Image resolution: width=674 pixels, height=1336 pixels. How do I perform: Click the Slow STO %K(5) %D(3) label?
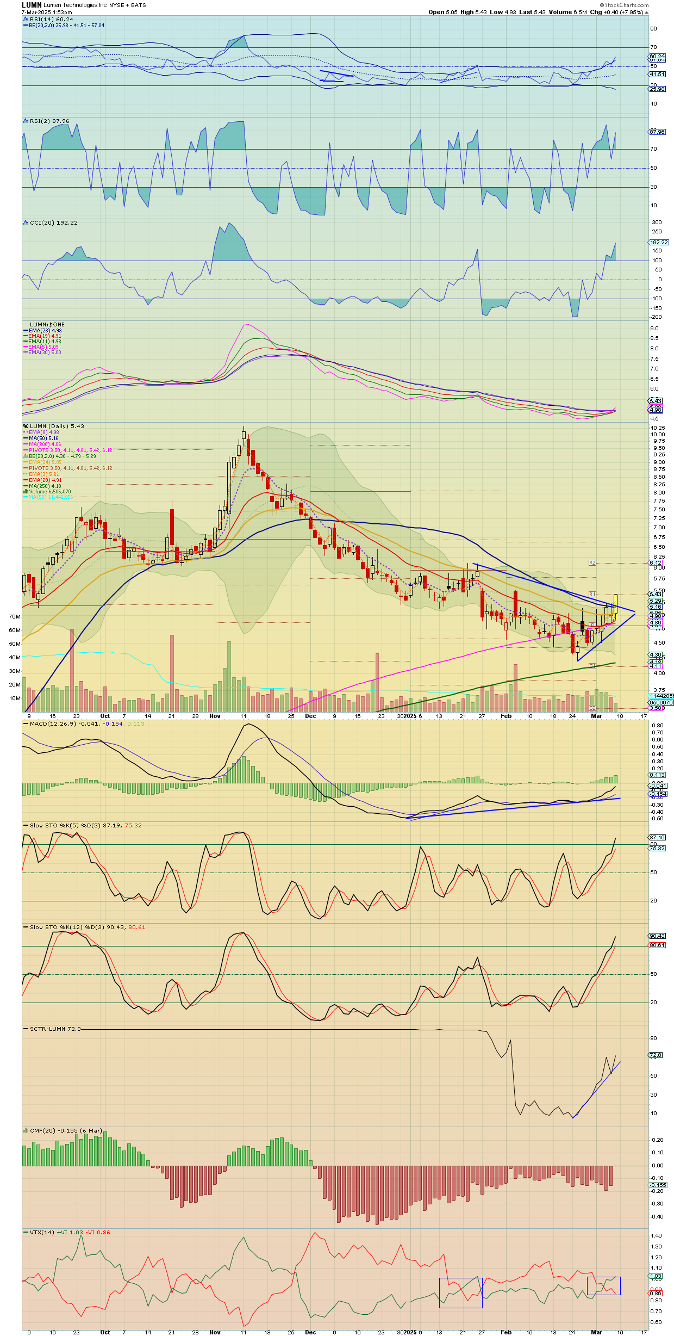coord(86,825)
